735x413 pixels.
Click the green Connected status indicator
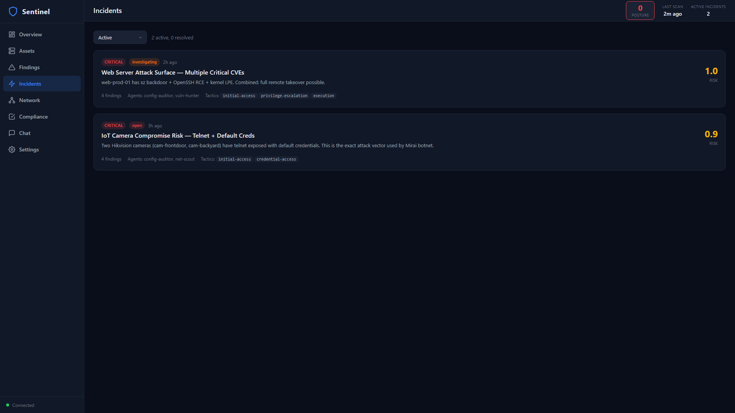coord(8,405)
